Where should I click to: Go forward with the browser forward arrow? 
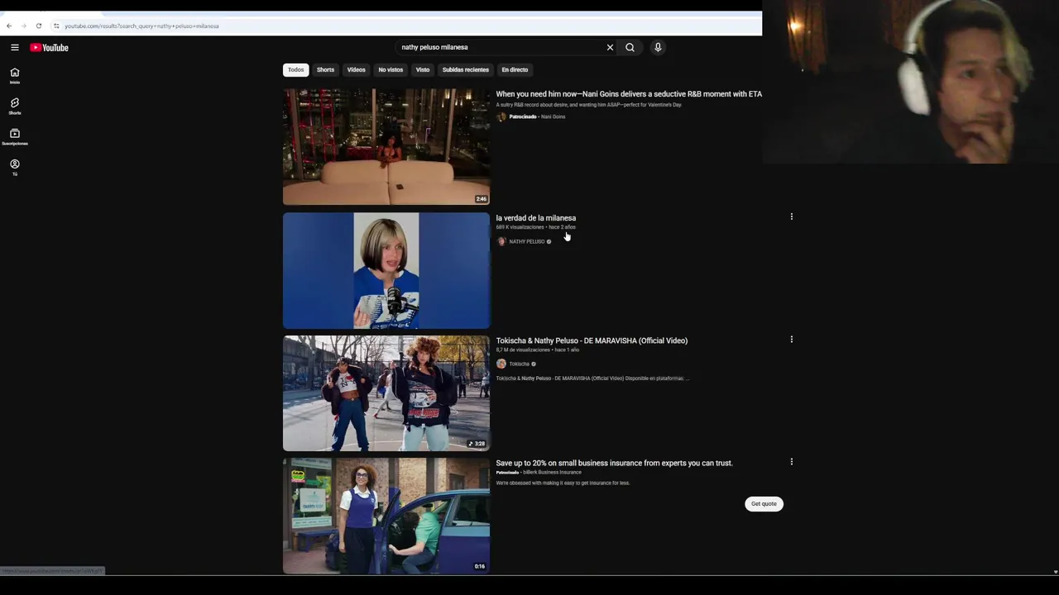point(23,26)
